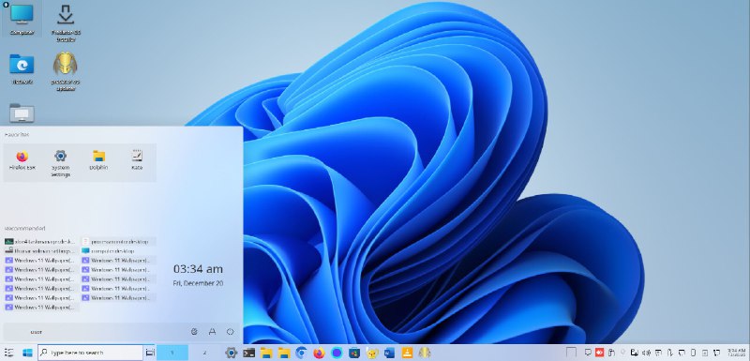Open Dolphin file manager in Favorites
Viewport: 750px width, 361px height.
[98, 161]
